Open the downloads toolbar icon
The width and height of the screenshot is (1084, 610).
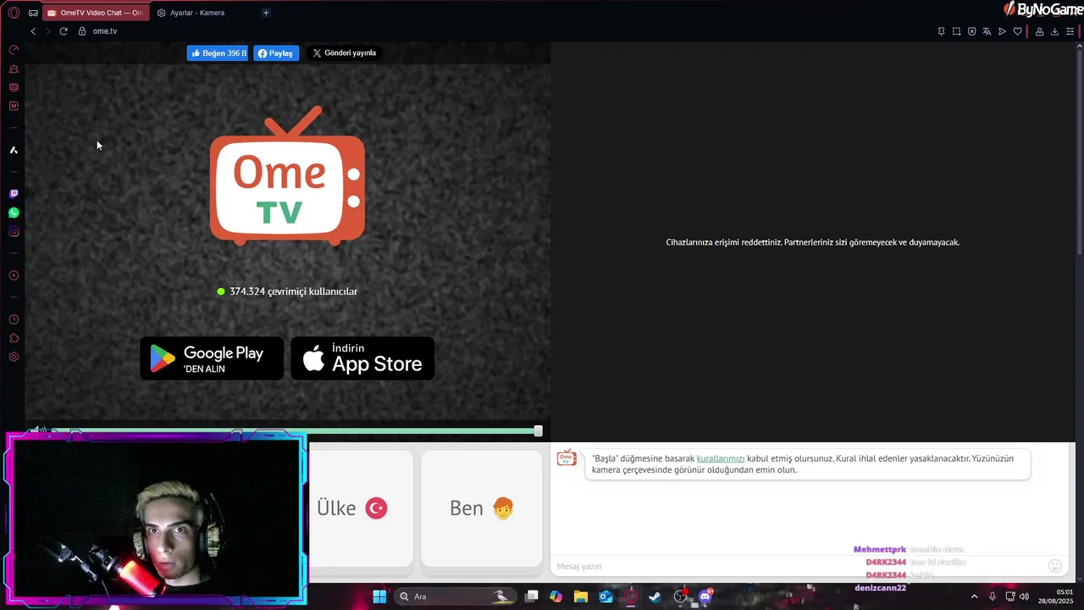click(1054, 31)
